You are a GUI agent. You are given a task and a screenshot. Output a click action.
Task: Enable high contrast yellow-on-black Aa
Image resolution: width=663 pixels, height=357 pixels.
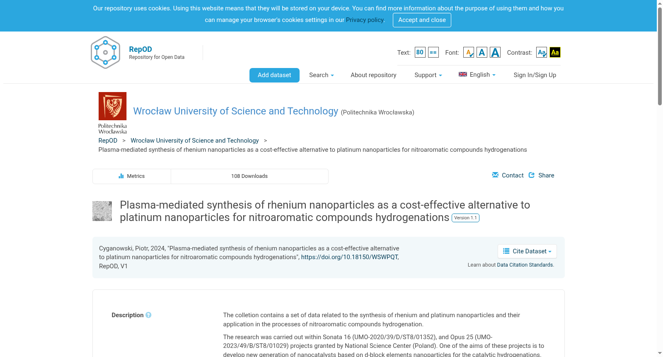tap(555, 52)
